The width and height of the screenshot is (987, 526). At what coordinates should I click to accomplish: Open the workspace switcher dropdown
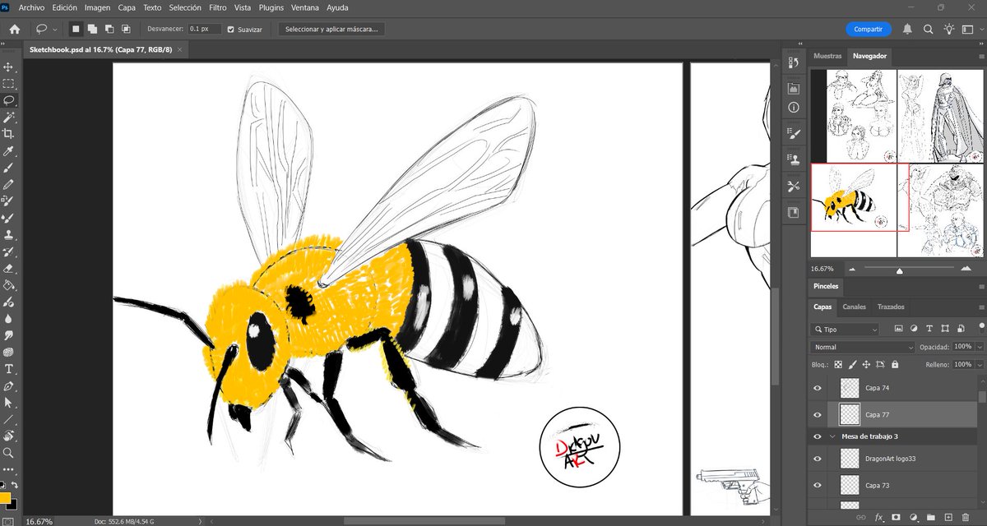tap(970, 29)
